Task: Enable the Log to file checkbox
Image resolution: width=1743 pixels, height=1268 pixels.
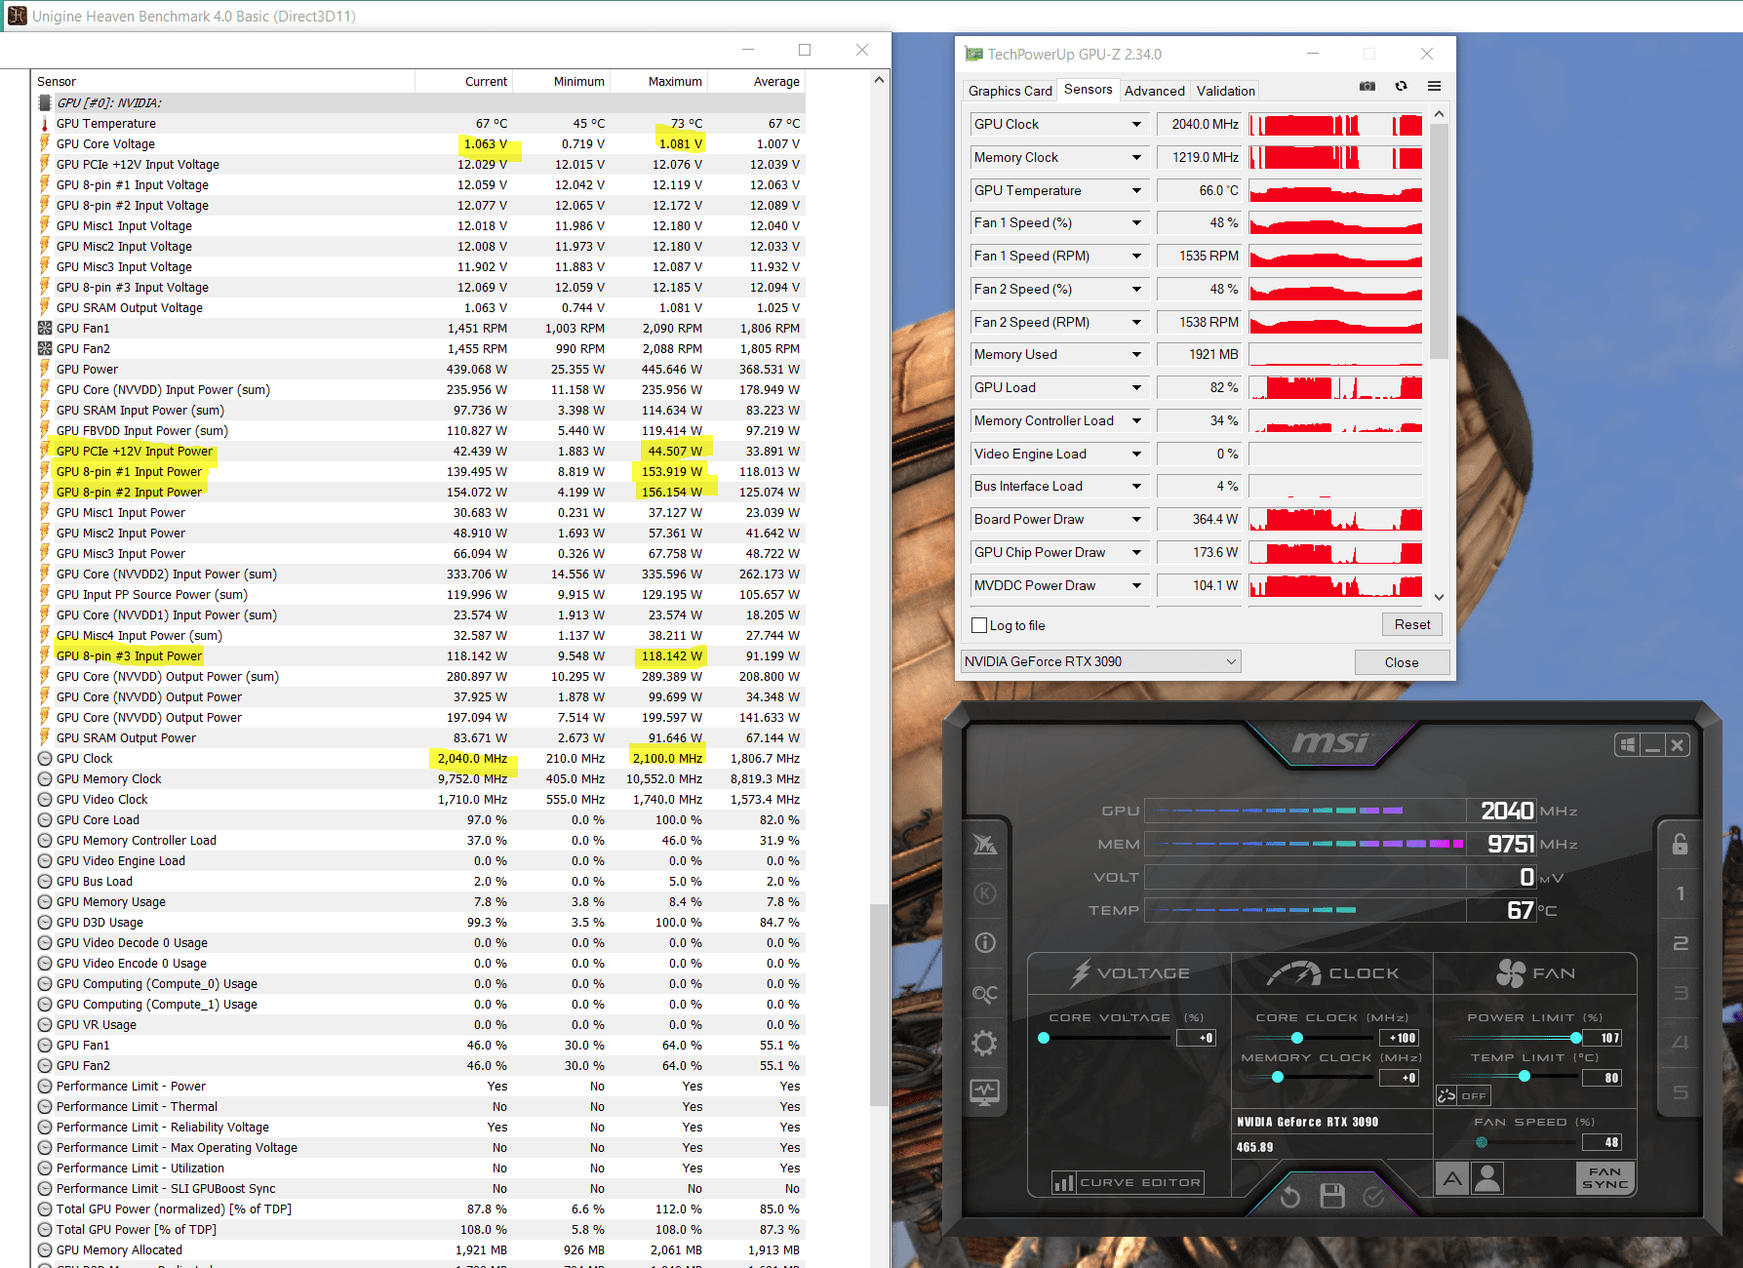Action: (979, 626)
